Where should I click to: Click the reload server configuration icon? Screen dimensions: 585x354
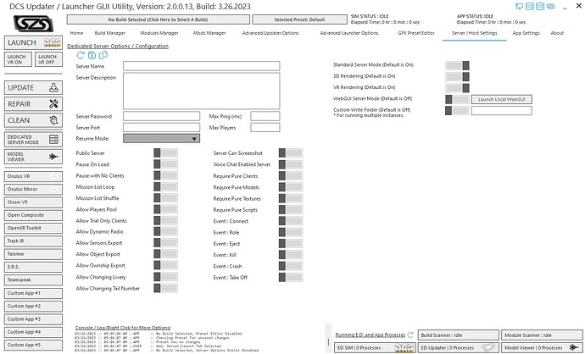pos(81,55)
